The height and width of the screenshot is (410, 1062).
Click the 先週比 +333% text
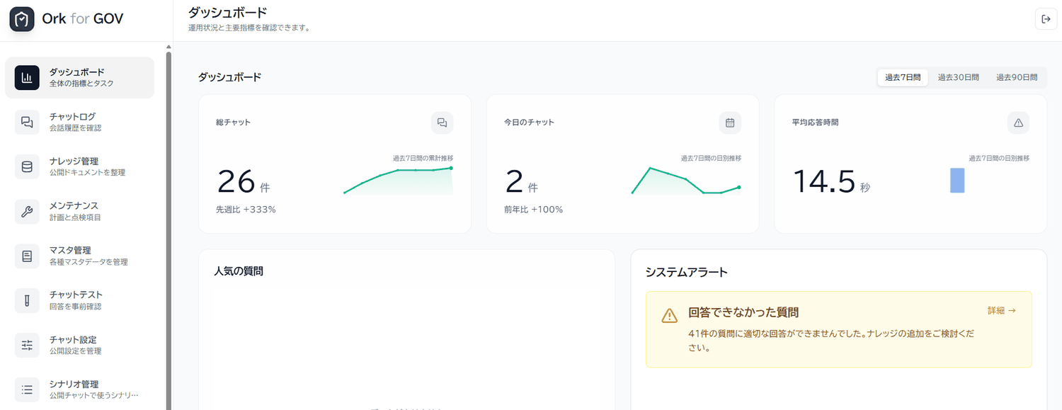tap(246, 210)
